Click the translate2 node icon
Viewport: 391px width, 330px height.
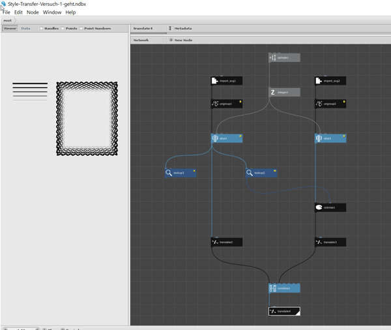[215, 242]
